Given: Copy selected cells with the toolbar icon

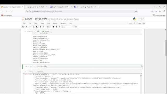Looking at the screenshot, I should coord(34,27).
